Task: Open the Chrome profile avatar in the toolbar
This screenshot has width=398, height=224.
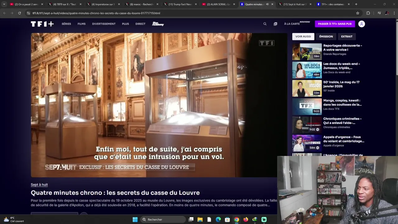Action: [x=386, y=13]
